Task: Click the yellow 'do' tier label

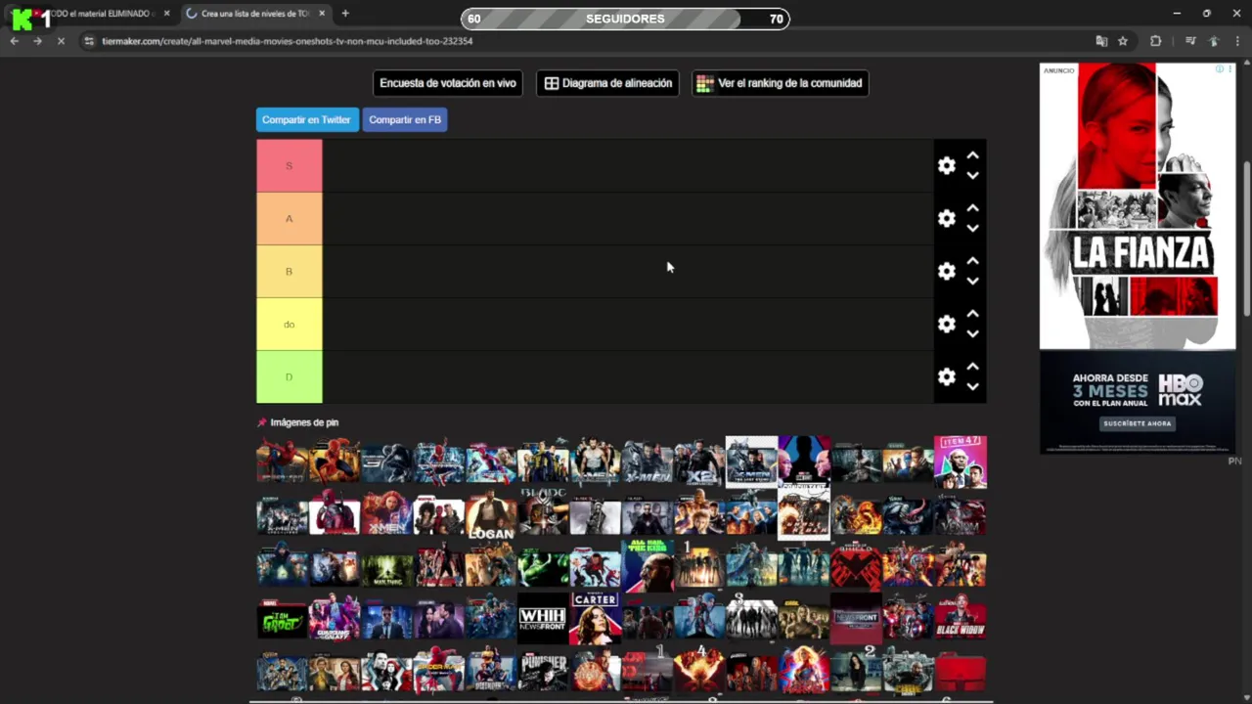Action: [289, 325]
